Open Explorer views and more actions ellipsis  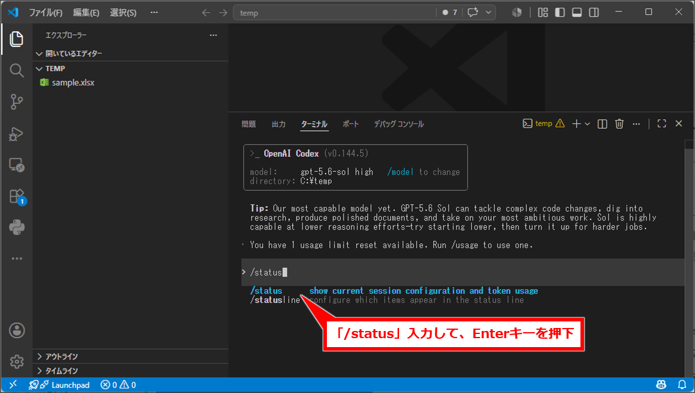pos(213,35)
